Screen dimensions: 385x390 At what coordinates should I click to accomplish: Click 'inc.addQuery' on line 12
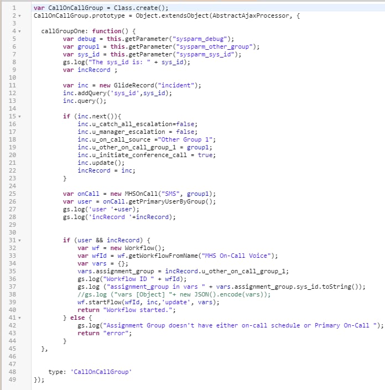[85, 93]
